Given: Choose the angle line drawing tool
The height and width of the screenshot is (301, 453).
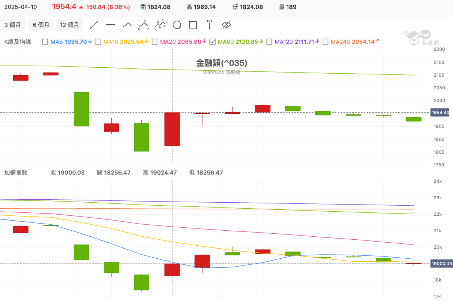Looking at the screenshot, I should [127, 25].
